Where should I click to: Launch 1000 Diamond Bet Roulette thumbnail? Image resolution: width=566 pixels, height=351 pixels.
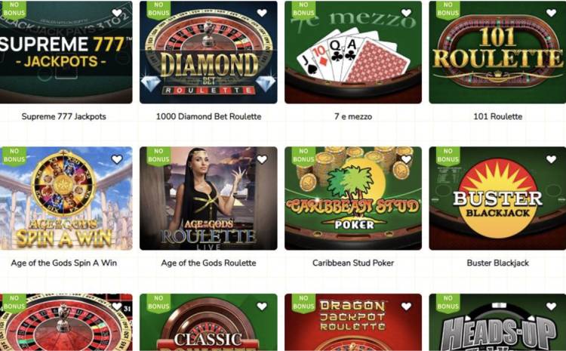click(x=208, y=52)
